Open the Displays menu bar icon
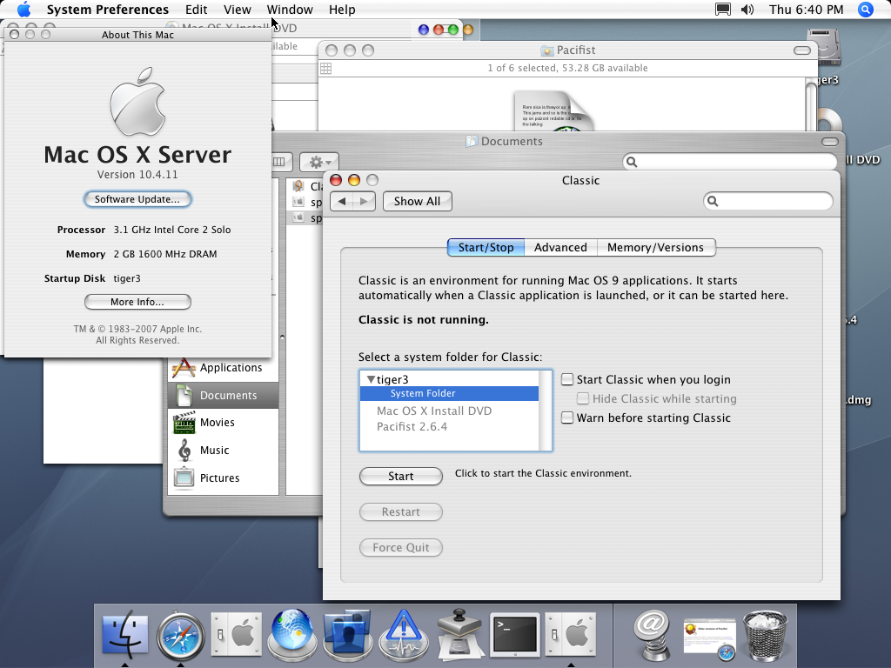Viewport: 891px width, 668px height. [x=722, y=10]
